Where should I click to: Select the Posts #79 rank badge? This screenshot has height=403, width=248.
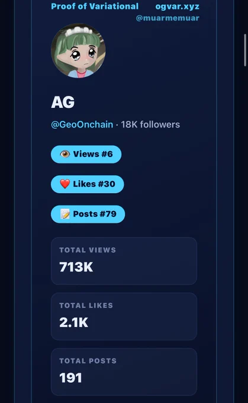88,214
